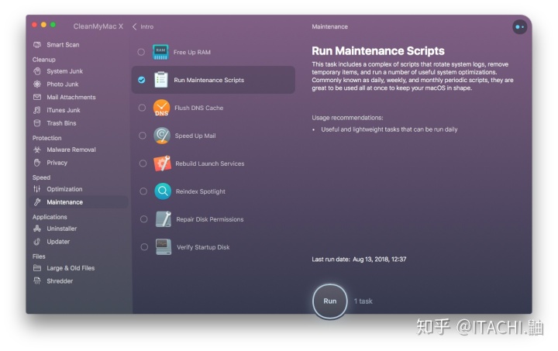Check the Rebuild Launch Services checkbox

pyautogui.click(x=143, y=163)
